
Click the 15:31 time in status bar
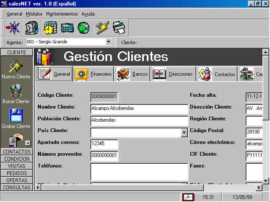[x=208, y=197]
